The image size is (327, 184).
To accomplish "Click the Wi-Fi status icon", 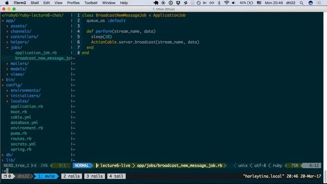I will [x=226, y=3].
